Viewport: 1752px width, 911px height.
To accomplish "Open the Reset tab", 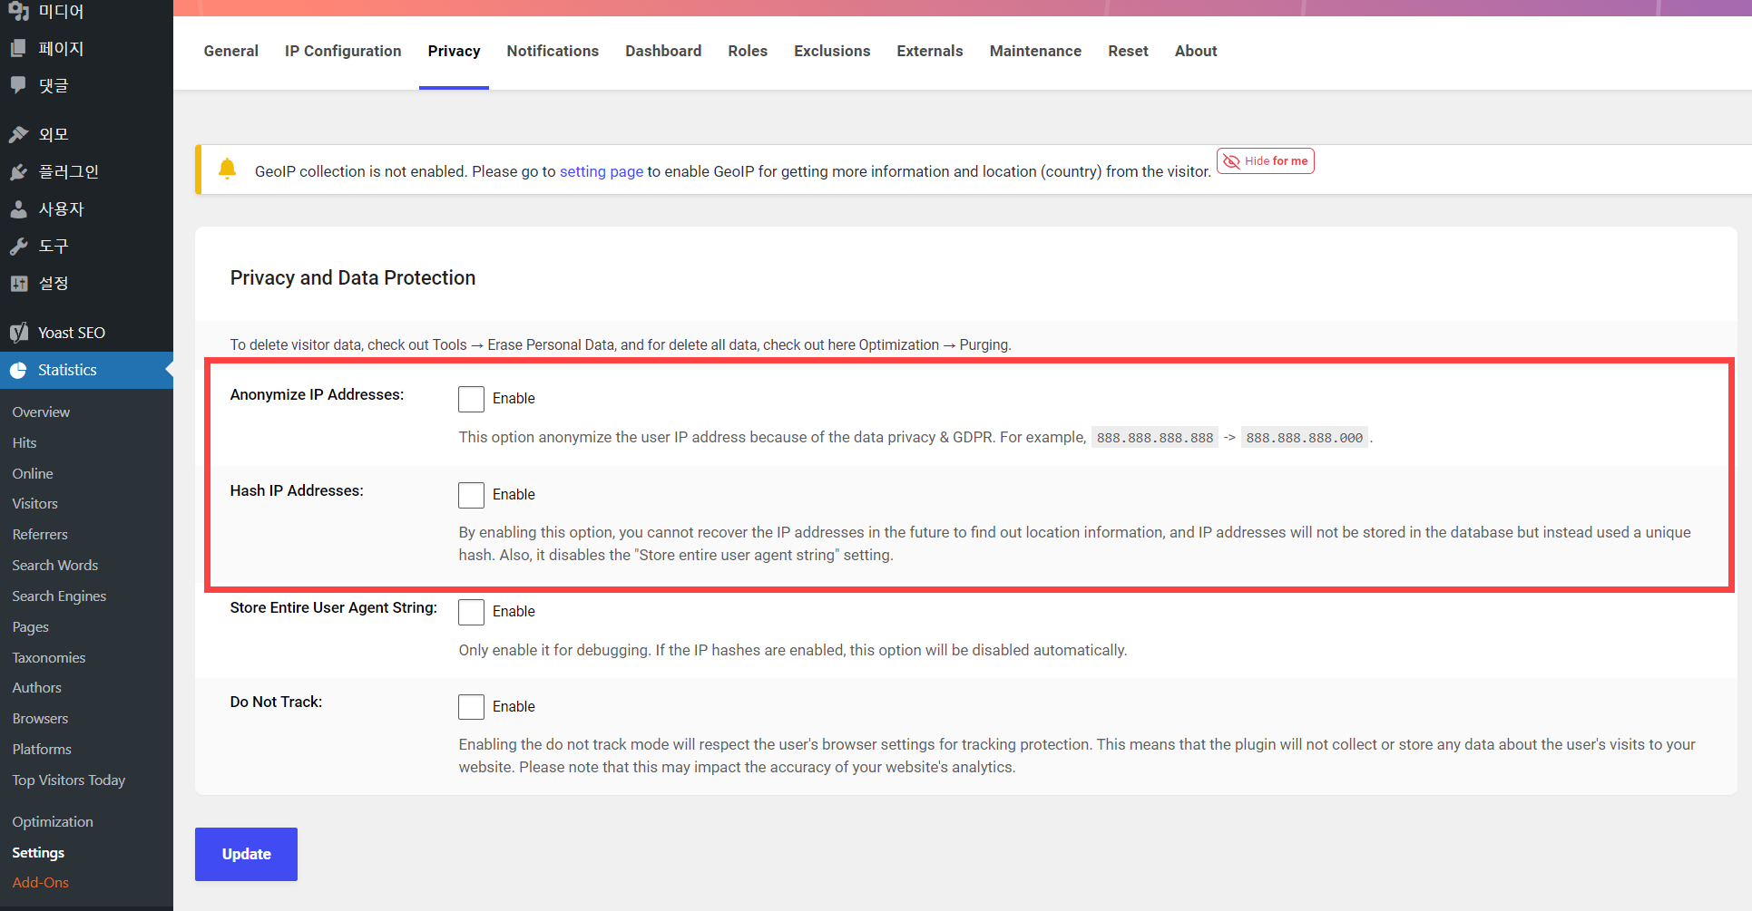I will (1128, 51).
